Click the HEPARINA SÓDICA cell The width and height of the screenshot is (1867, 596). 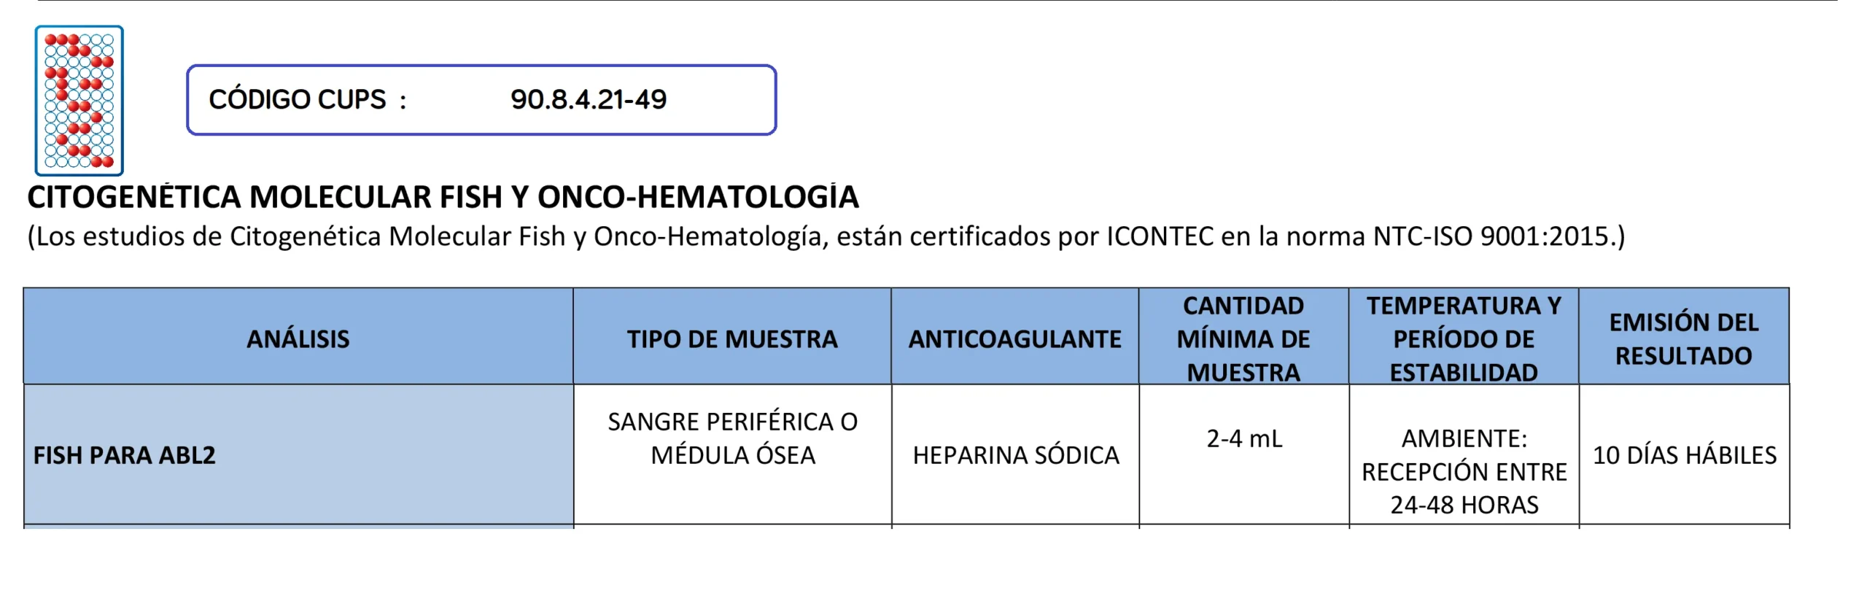coord(1015,455)
